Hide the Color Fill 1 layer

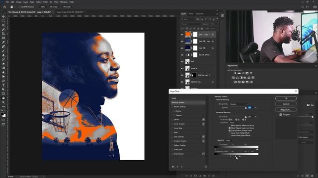(182, 48)
